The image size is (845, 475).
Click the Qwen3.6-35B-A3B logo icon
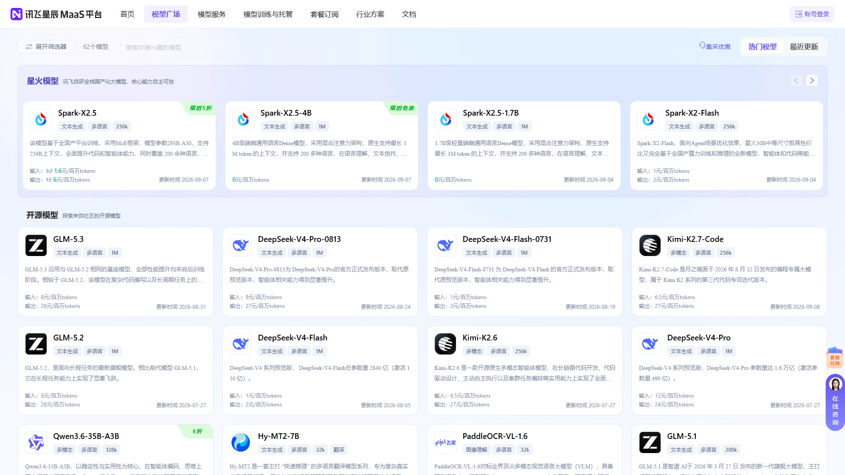(x=36, y=442)
